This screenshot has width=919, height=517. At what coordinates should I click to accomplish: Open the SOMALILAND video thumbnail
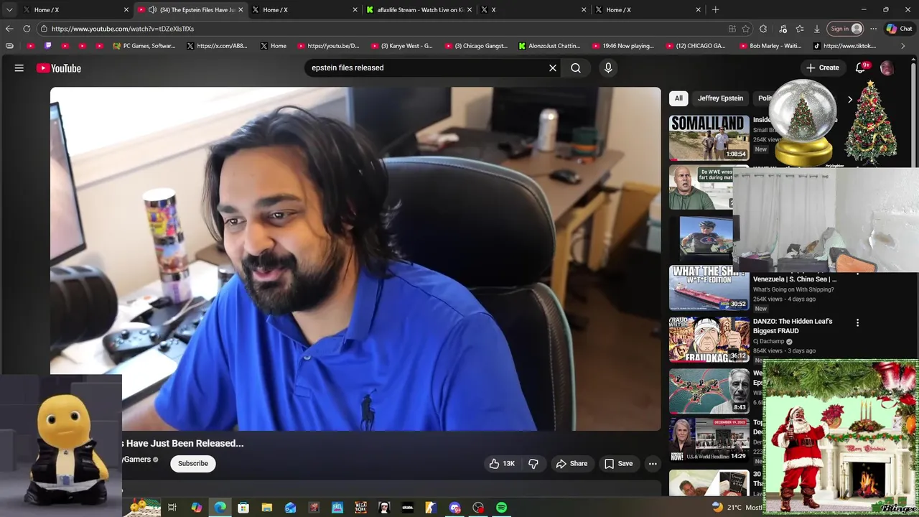click(x=709, y=138)
